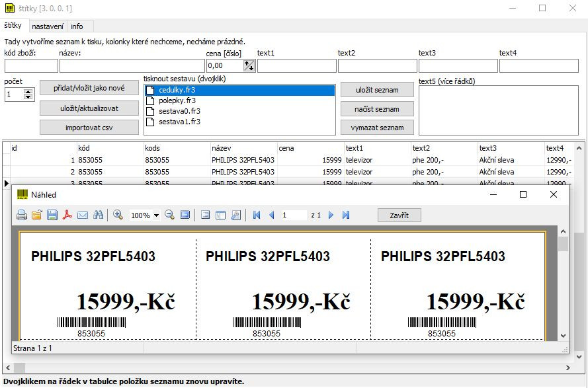The image size is (588, 388).
Task: Select polepky.fr3 in the report list
Action: pyautogui.click(x=177, y=100)
